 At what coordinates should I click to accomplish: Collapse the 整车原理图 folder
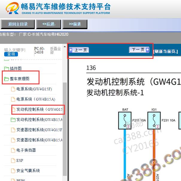pyautogui.click(x=20, y=79)
